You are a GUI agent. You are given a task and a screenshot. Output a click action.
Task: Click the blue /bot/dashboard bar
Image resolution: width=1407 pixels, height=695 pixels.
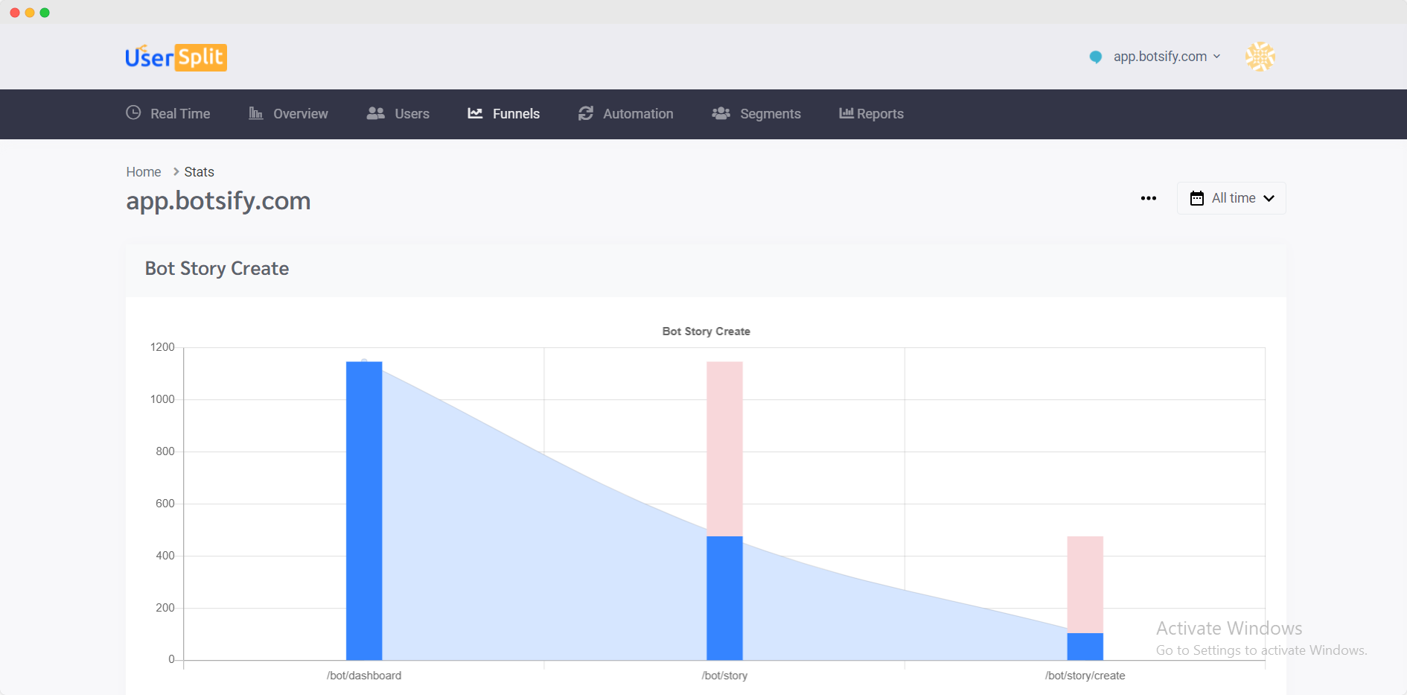pyautogui.click(x=364, y=511)
